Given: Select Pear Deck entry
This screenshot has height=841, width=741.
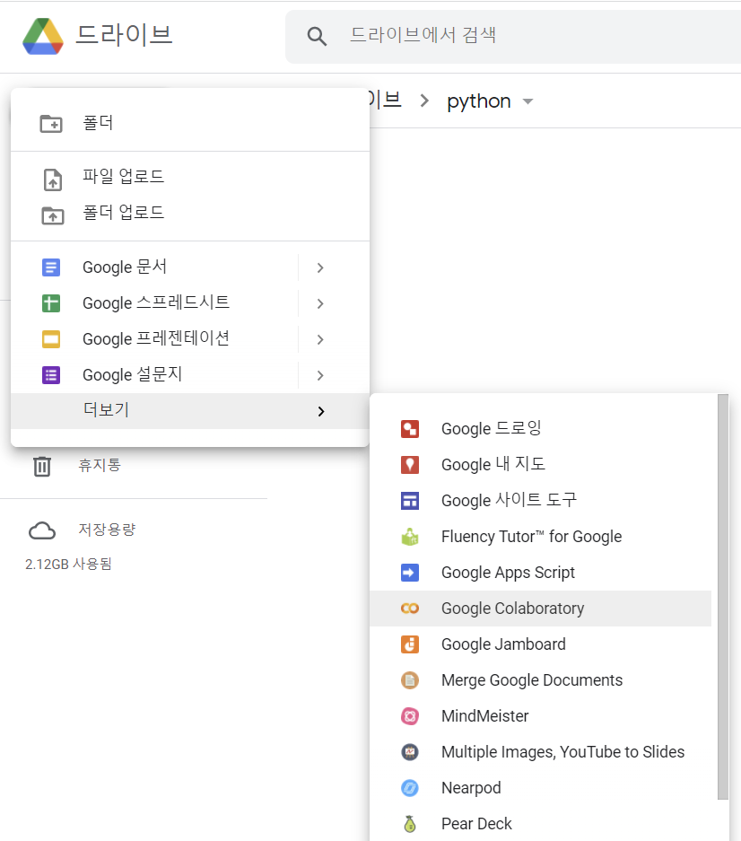Looking at the screenshot, I should point(540,824).
